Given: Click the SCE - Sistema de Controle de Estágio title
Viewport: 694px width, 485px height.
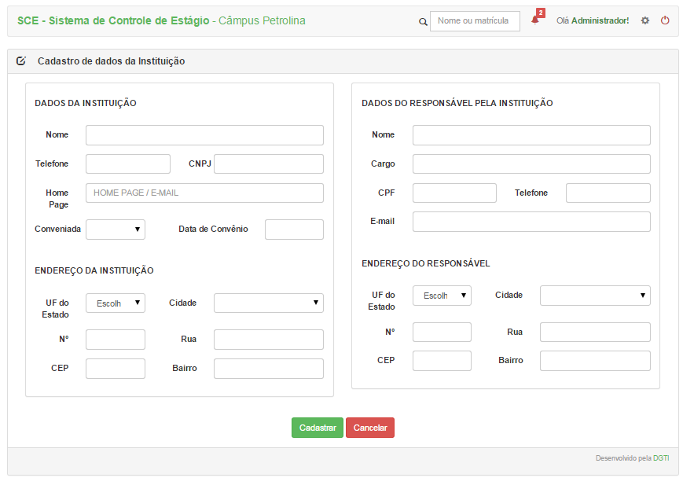Looking at the screenshot, I should point(113,20).
